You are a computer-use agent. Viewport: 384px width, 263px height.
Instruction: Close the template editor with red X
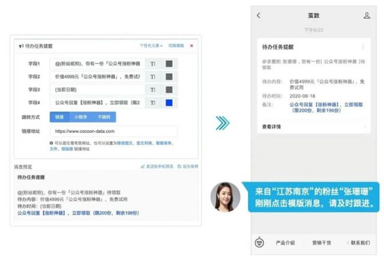[191, 46]
